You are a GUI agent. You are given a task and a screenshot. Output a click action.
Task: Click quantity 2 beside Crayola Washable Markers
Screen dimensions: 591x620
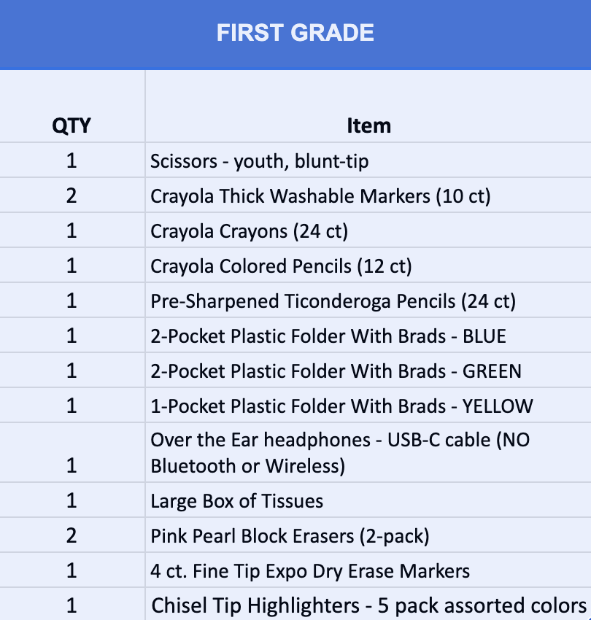point(72,196)
